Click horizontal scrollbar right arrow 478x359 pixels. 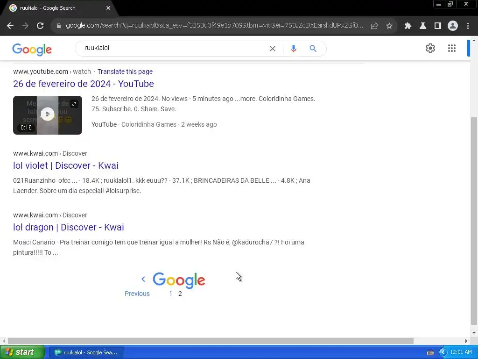466,341
